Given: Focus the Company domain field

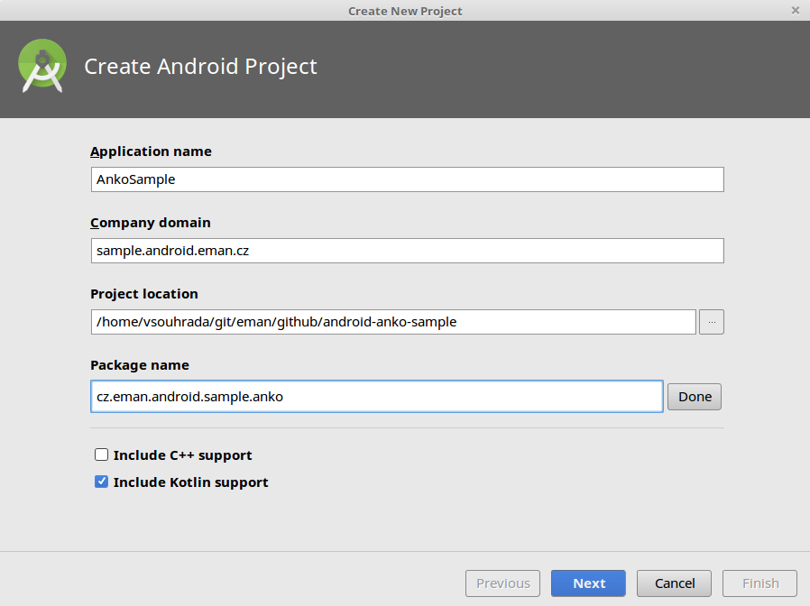Looking at the screenshot, I should 407,251.
